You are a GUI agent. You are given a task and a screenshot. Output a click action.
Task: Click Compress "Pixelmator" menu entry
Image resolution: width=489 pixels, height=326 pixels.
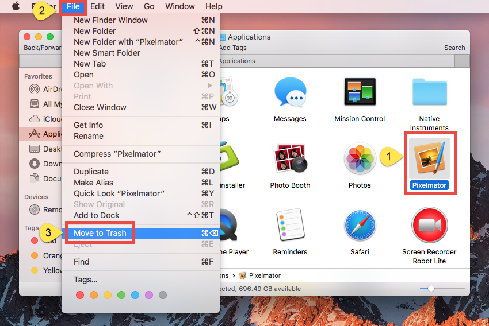tap(117, 154)
